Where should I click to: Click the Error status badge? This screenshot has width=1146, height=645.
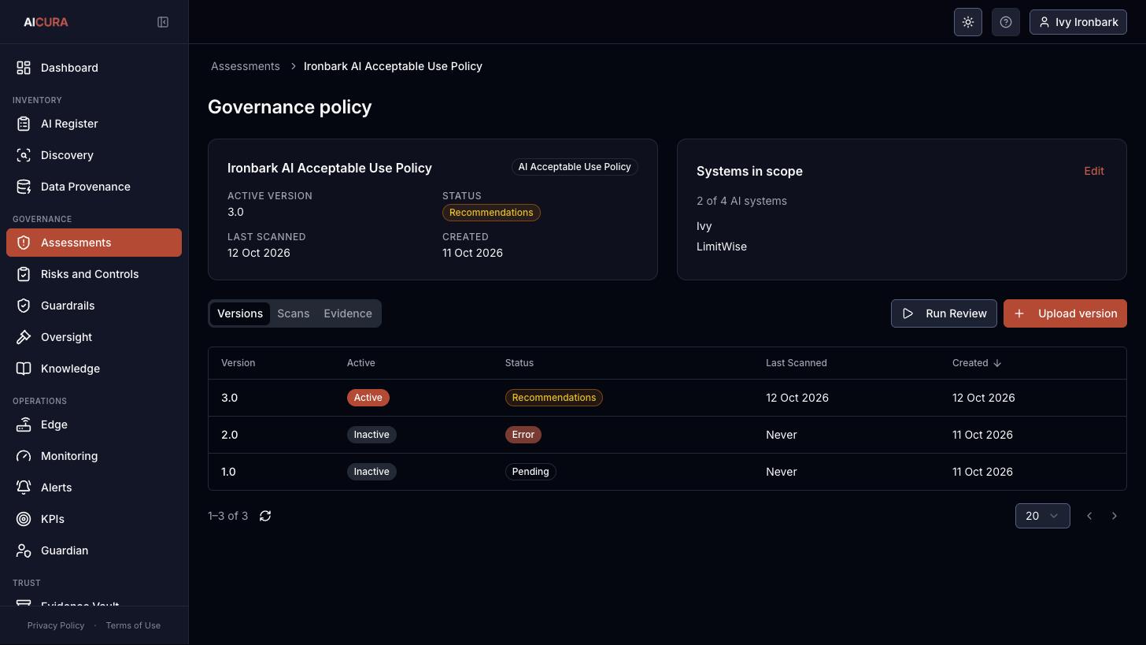[x=523, y=435]
